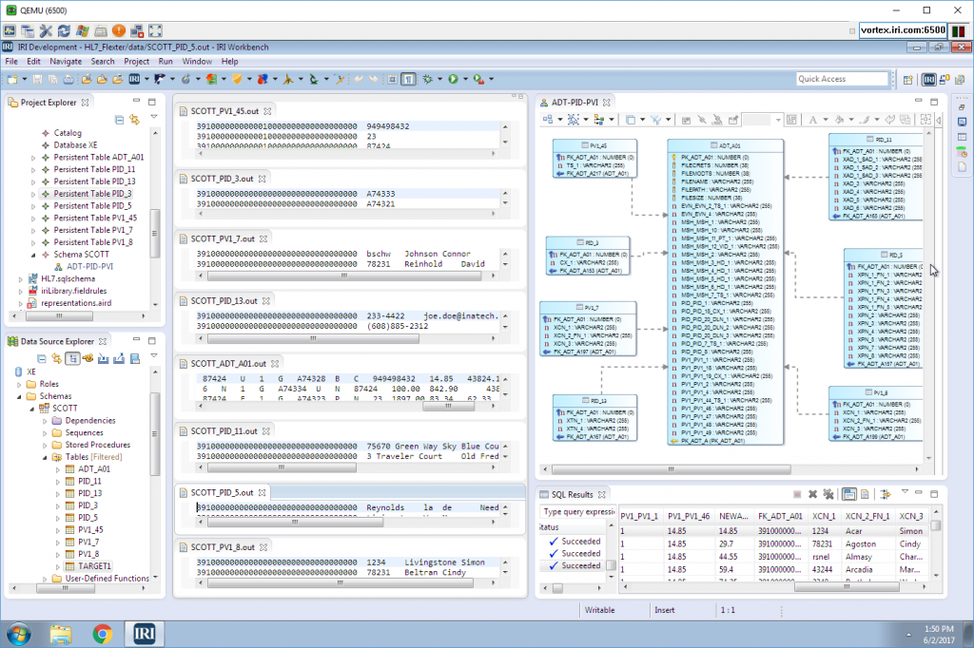Collapse the Schema SCOTT tree node
The width and height of the screenshot is (974, 648).
pos(33,255)
